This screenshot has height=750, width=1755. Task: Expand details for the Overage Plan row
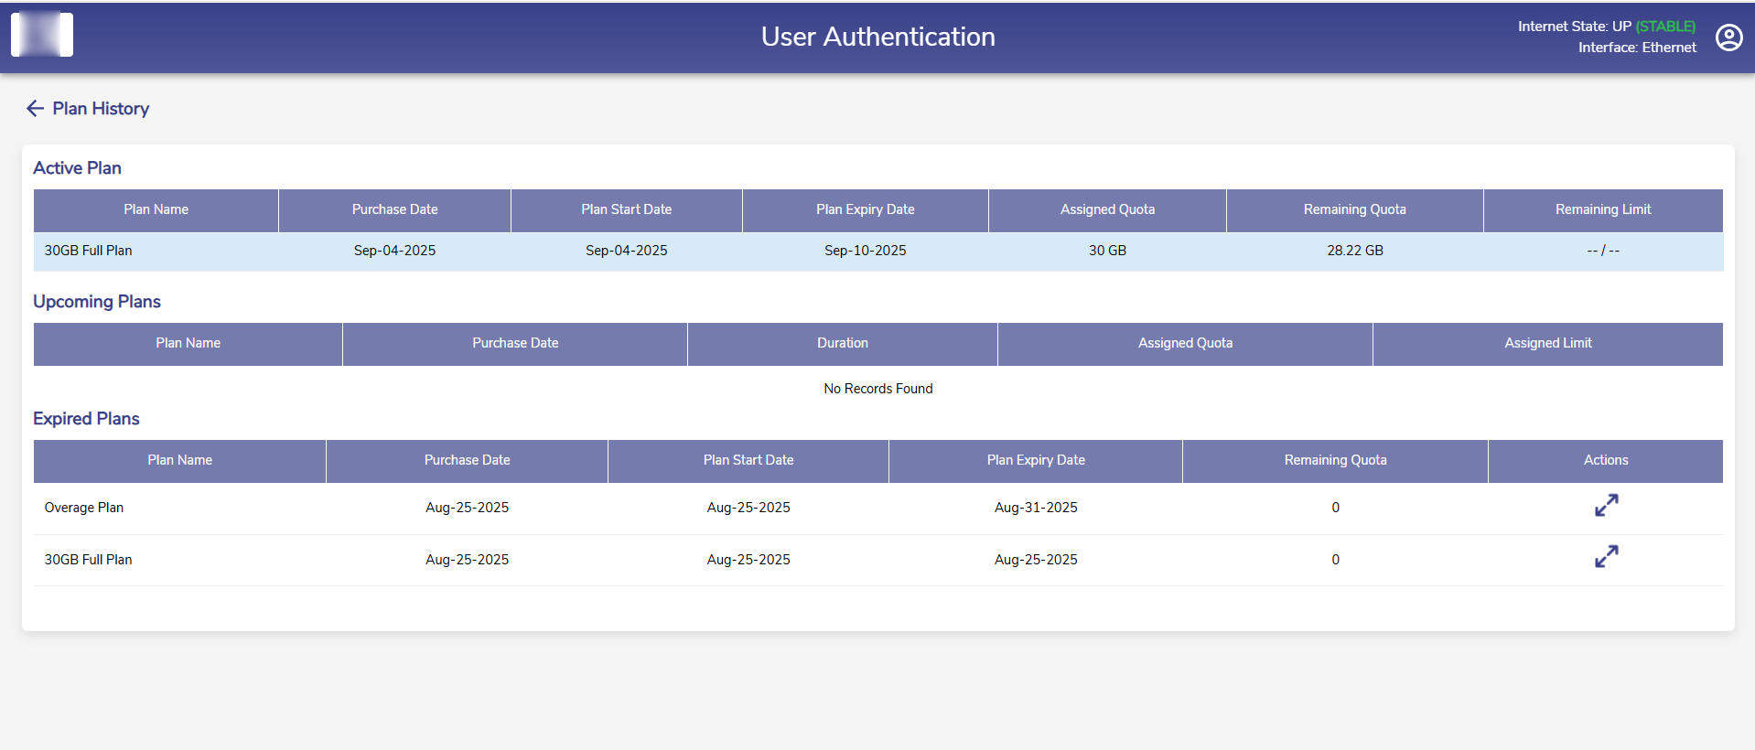[x=1606, y=506]
